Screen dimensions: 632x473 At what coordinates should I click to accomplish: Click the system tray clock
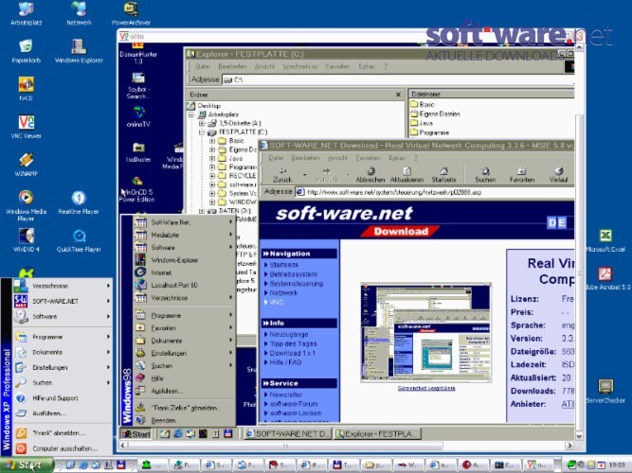point(617,464)
